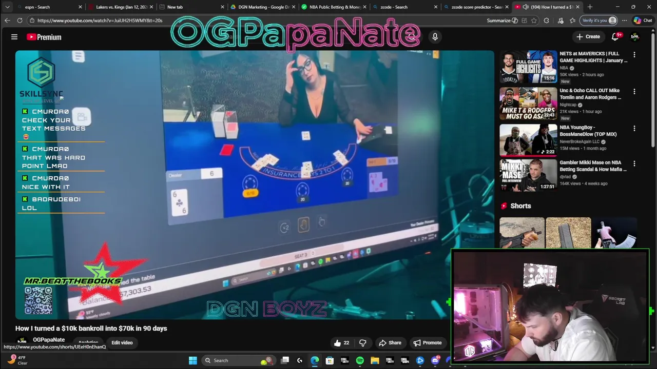Open the browser settings three-dot menu

[624, 20]
